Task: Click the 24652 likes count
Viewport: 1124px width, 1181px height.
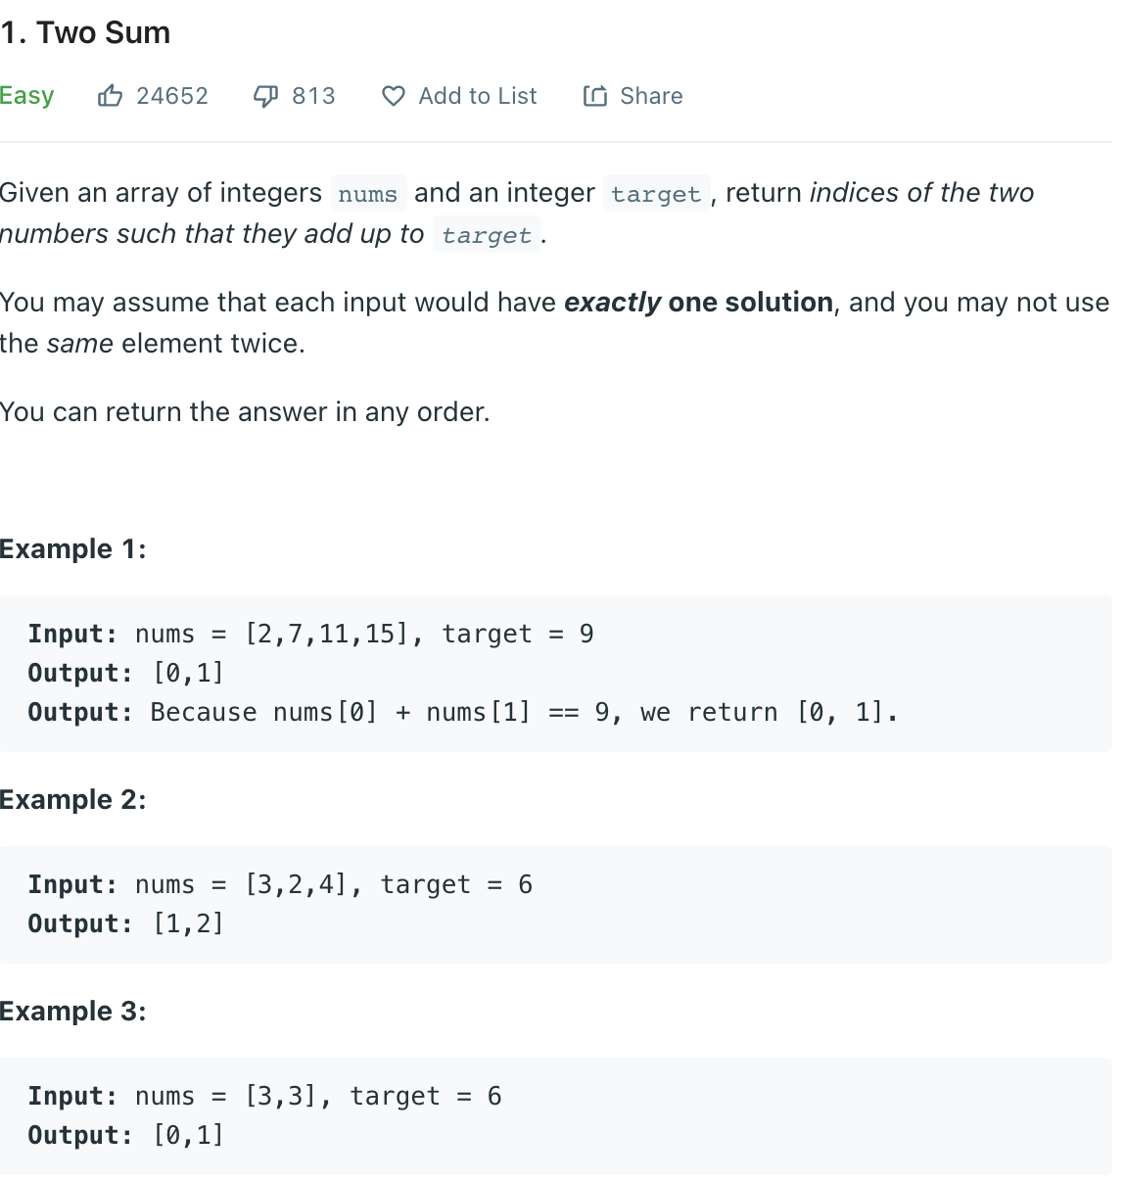Action: click(172, 96)
